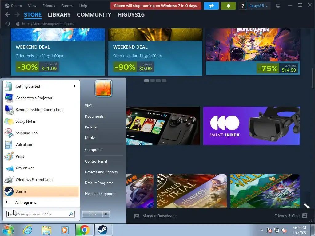Launch Windows Media Player from the taskbar
This screenshot has width=315, height=236.
tap(65, 230)
